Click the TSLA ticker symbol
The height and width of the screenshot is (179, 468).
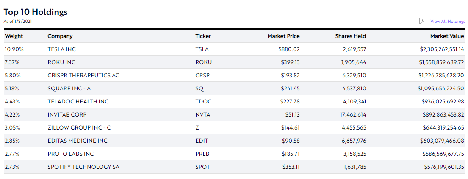click(x=202, y=49)
